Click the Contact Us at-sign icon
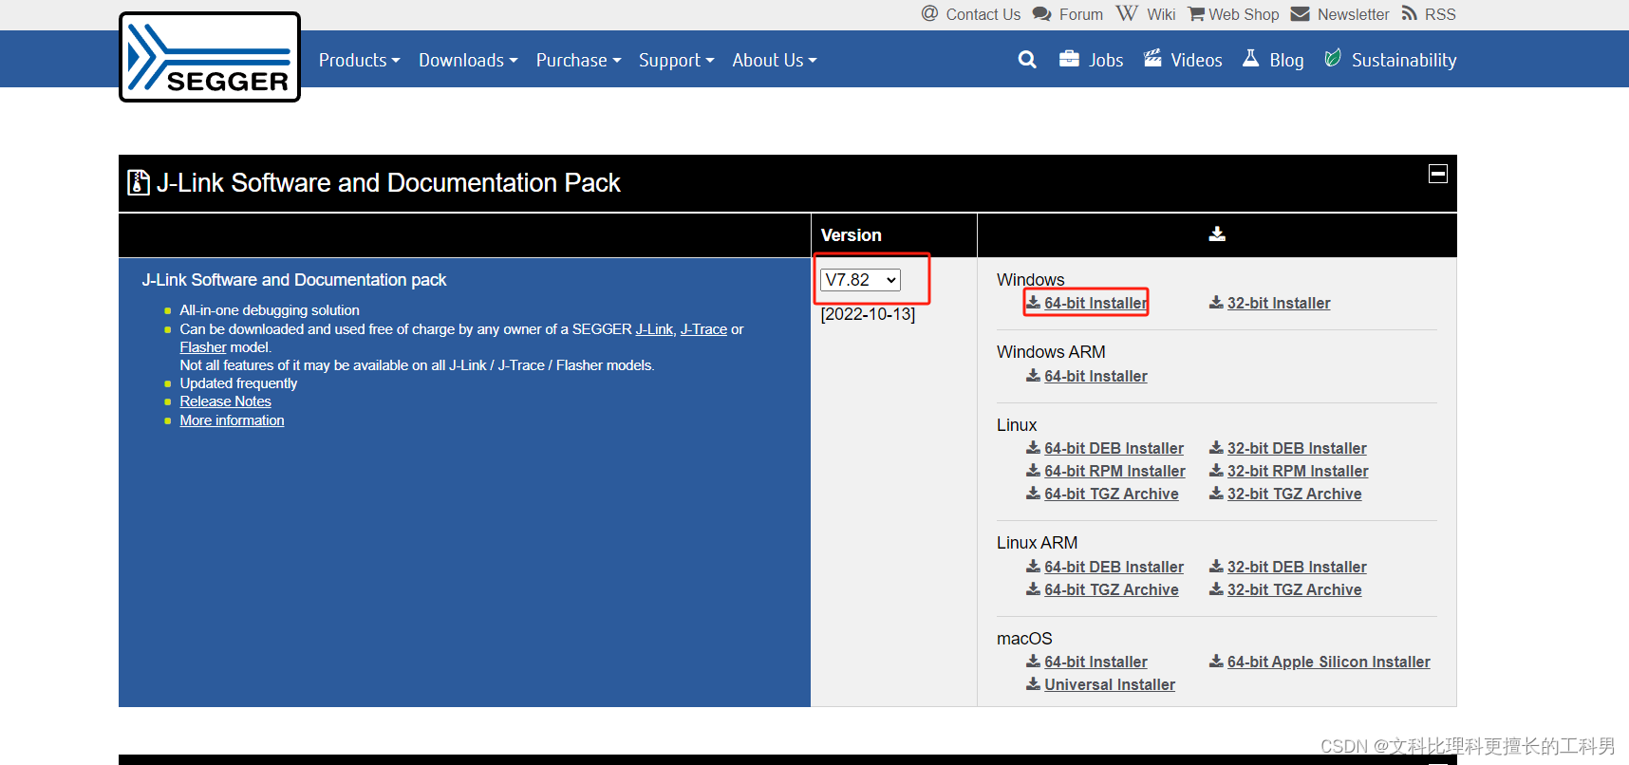The width and height of the screenshot is (1629, 765). pyautogui.click(x=930, y=13)
